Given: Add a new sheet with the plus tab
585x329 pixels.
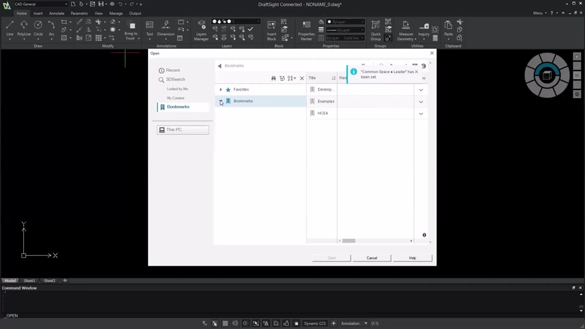Looking at the screenshot, I should point(65,280).
